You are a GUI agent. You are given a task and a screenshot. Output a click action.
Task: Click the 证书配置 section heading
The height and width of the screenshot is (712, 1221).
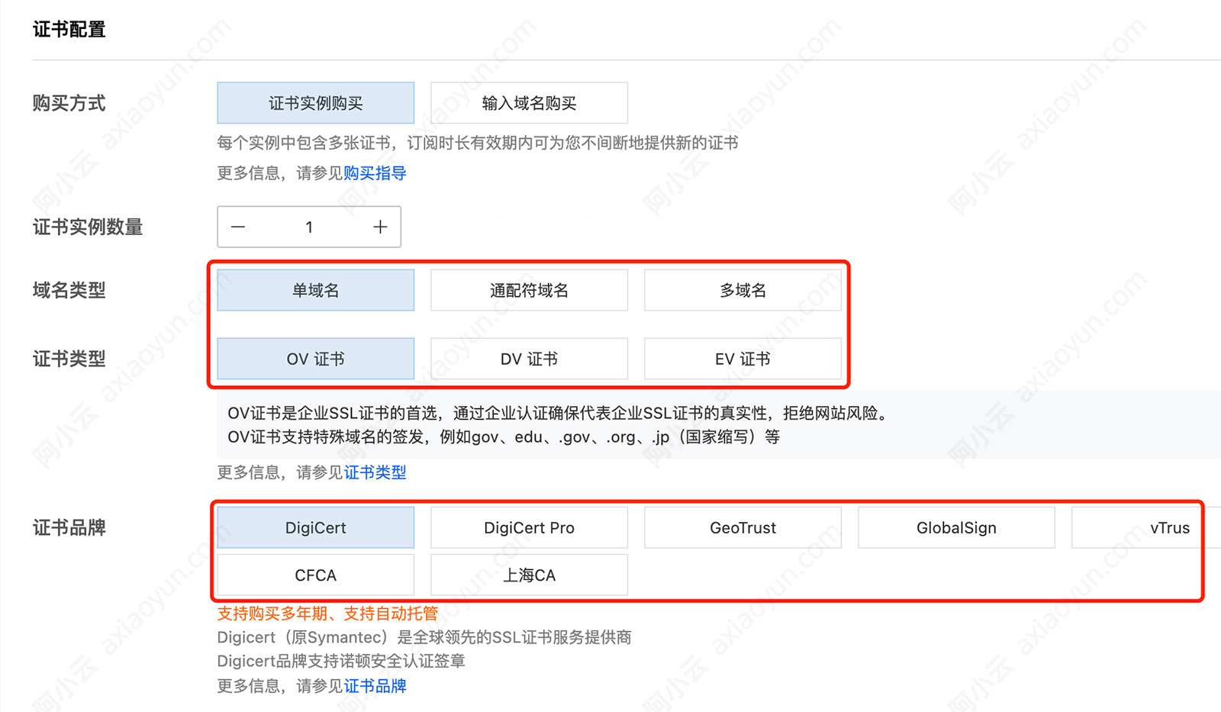click(69, 30)
